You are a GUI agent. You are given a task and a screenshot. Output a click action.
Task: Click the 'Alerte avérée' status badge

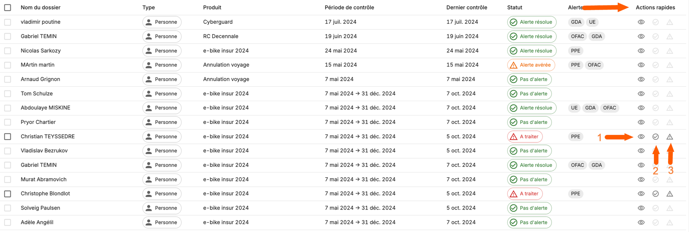pyautogui.click(x=531, y=65)
